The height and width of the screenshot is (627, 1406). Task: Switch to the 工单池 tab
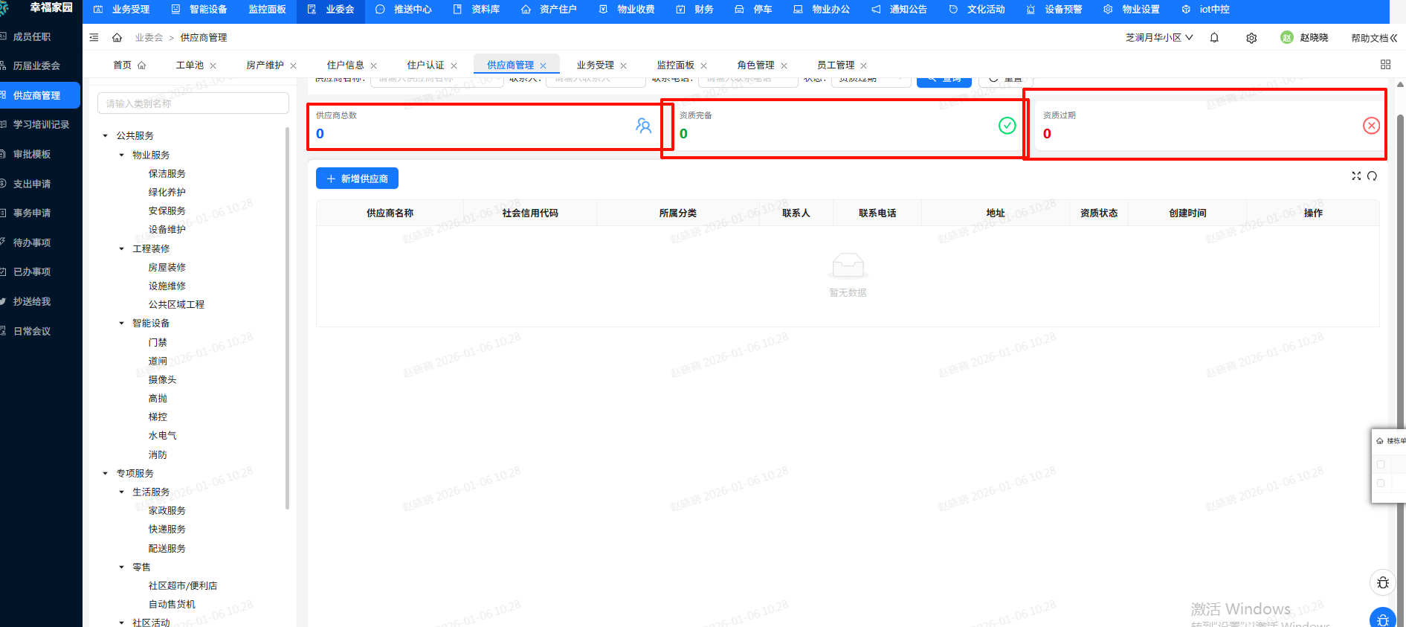(x=190, y=65)
